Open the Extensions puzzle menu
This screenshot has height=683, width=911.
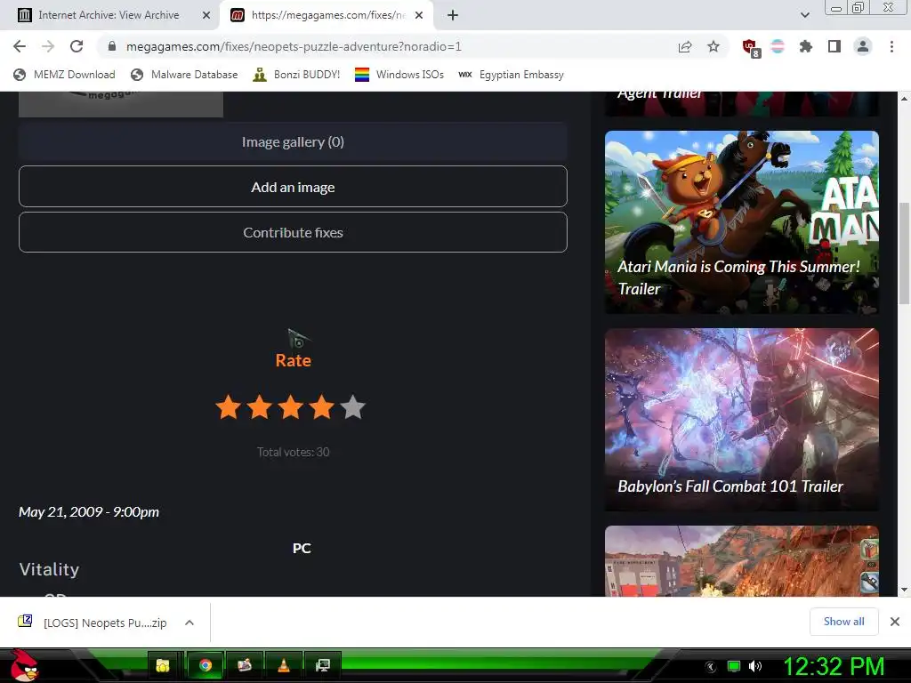806,46
